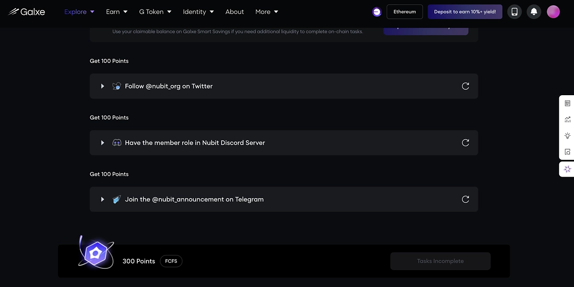The height and width of the screenshot is (287, 574).
Task: Expand the Join @nubit_announcement Telegram task
Action: (102, 199)
